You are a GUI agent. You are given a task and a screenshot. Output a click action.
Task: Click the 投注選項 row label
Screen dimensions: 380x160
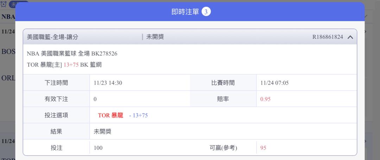click(x=56, y=115)
